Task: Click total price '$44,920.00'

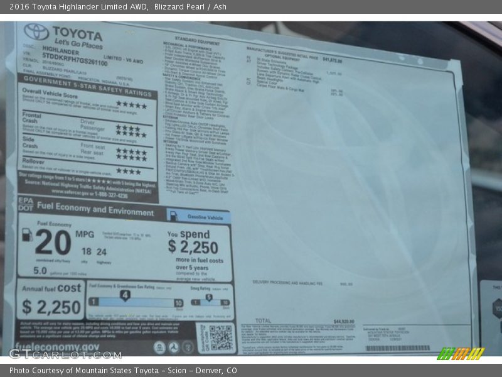Action: tap(344, 321)
